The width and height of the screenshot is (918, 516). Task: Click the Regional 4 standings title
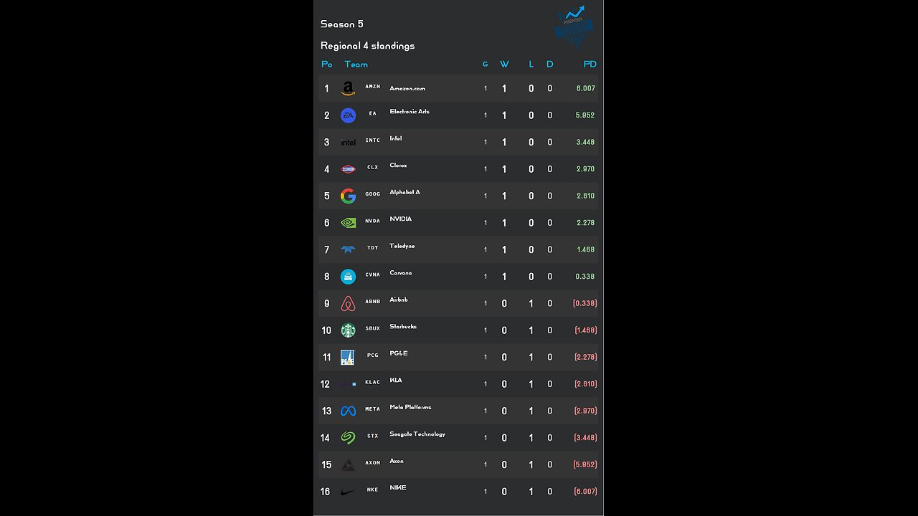coord(367,46)
